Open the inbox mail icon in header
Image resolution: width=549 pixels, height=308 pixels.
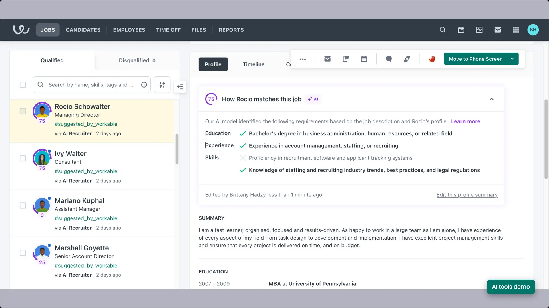pyautogui.click(x=498, y=30)
